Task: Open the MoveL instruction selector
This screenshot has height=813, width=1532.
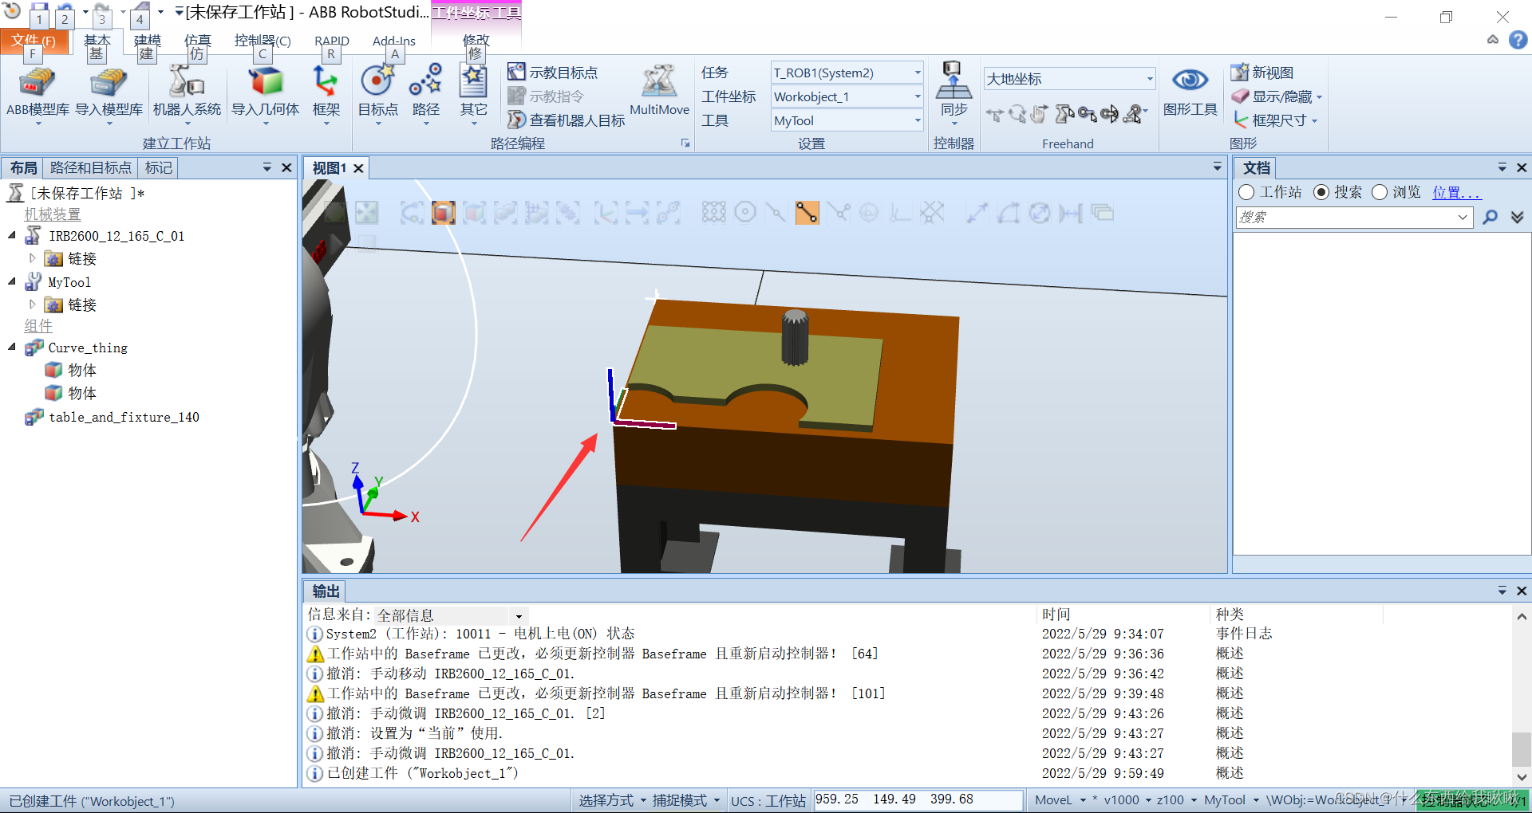Action: click(x=1060, y=799)
